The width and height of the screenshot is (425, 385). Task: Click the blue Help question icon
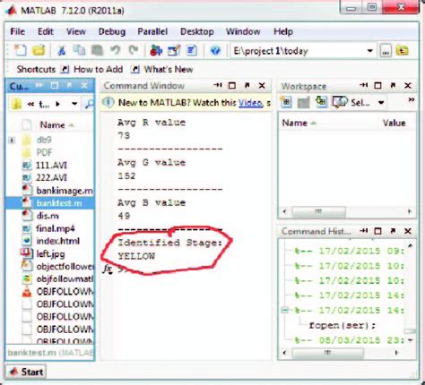pos(215,50)
